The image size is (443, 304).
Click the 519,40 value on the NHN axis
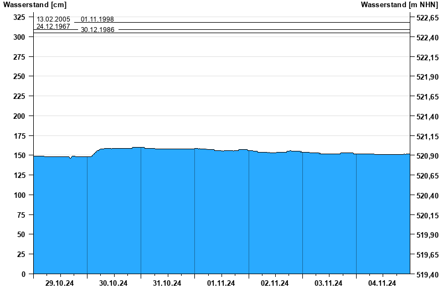(x=427, y=275)
